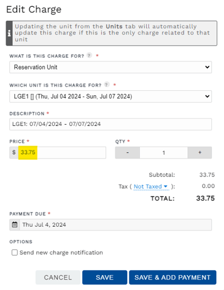Click 'Save & Add Payment' button

tap(172, 278)
